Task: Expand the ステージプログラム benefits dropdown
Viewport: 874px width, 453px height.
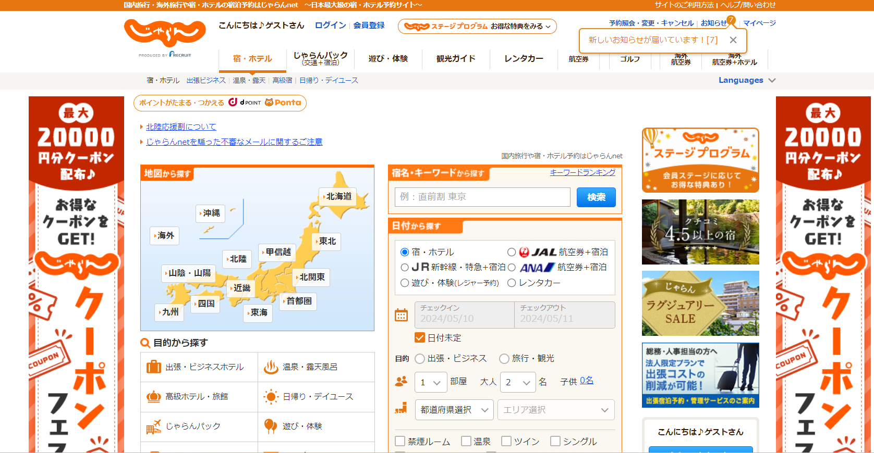Action: point(477,26)
